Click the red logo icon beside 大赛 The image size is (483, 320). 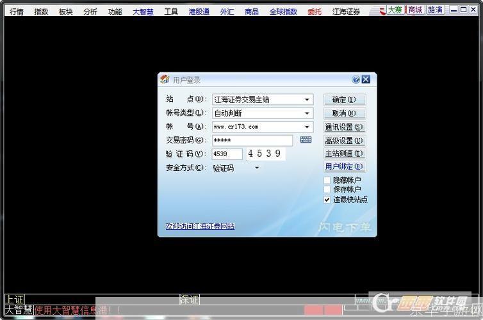[x=382, y=12]
